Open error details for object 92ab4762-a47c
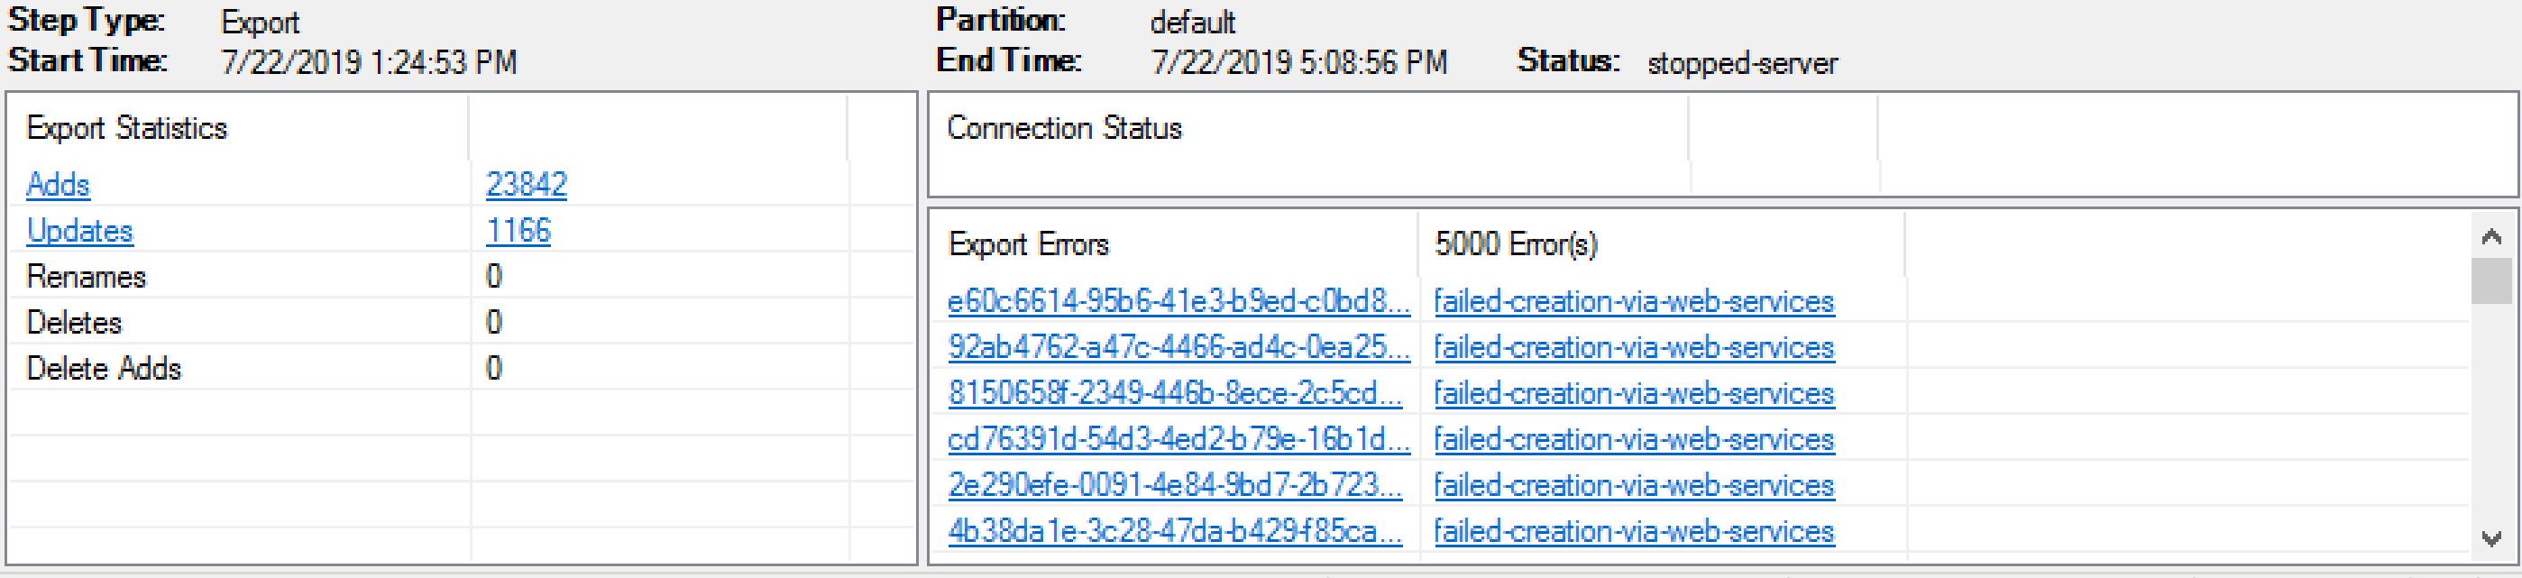Image resolution: width=2522 pixels, height=578 pixels. click(1175, 348)
